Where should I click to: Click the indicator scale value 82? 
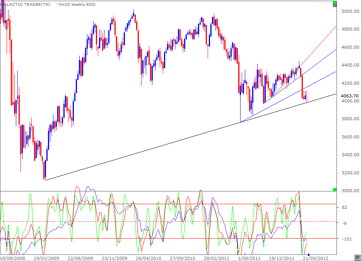(345, 207)
